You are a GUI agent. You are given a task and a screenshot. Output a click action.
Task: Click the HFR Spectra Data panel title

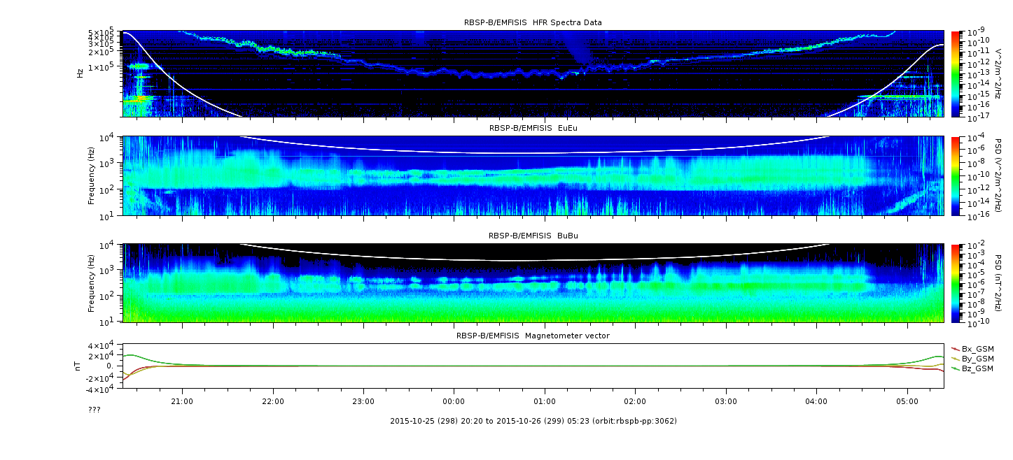533,22
